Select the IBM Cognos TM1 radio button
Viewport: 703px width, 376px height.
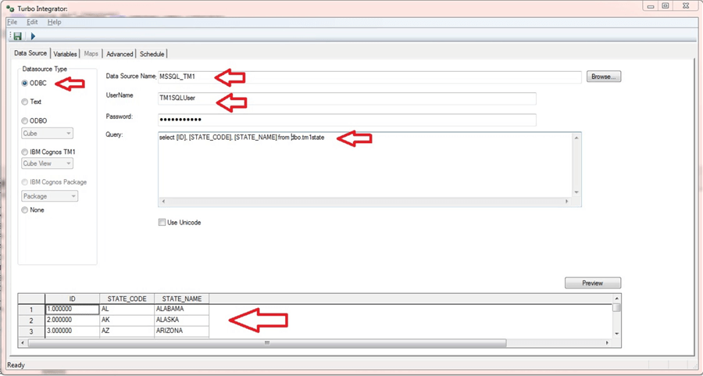coord(25,152)
